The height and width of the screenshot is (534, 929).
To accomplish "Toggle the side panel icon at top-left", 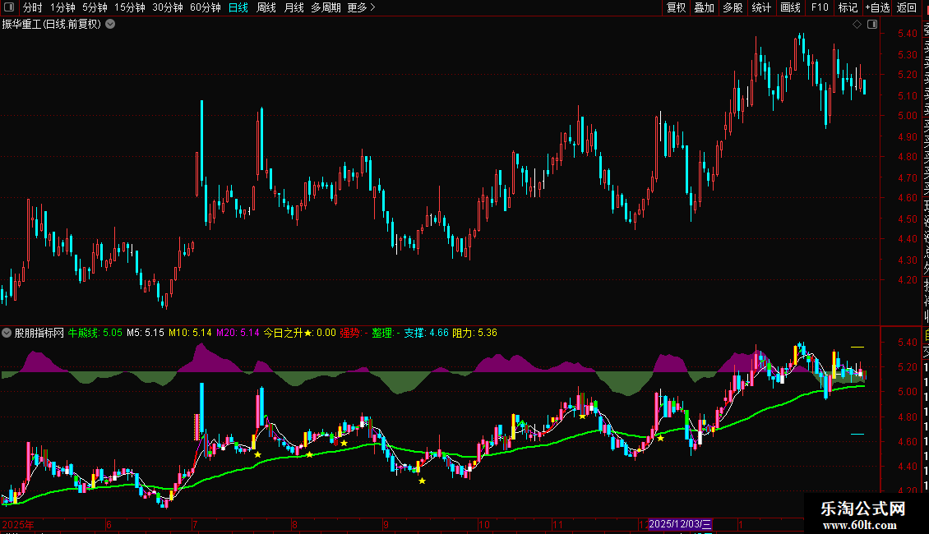I will (x=9, y=7).
